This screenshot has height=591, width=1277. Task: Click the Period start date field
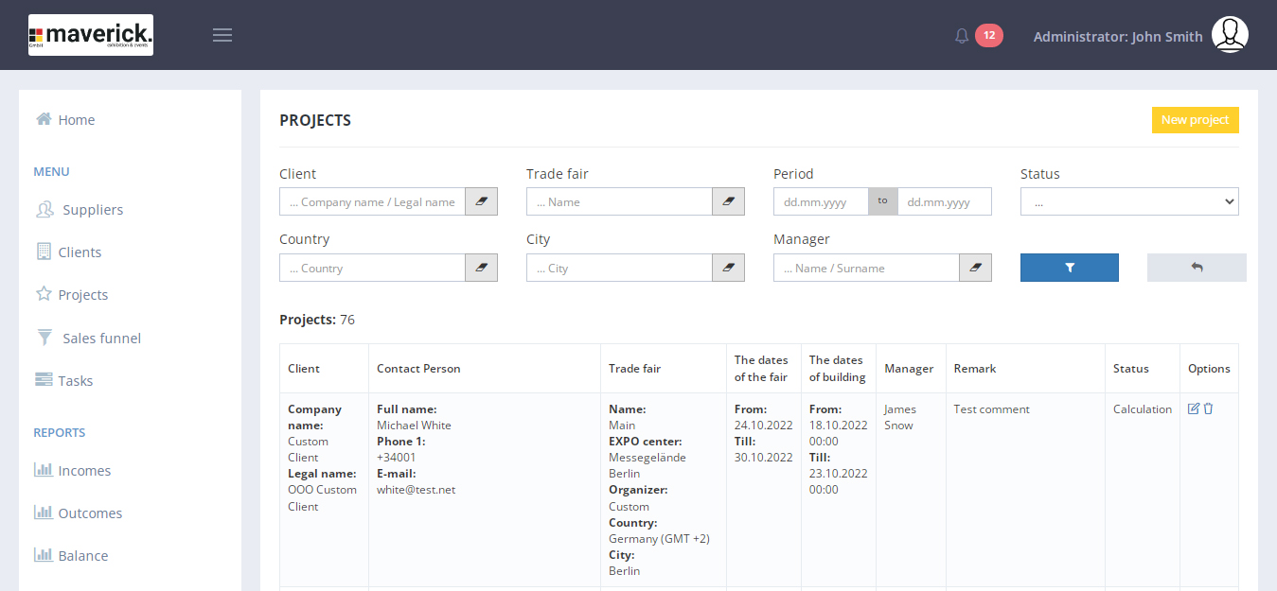pyautogui.click(x=820, y=201)
